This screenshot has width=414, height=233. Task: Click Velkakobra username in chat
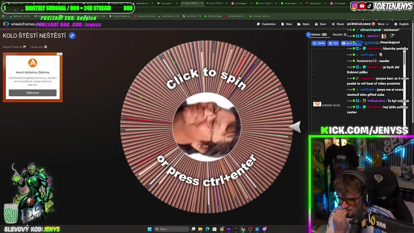(x=376, y=101)
